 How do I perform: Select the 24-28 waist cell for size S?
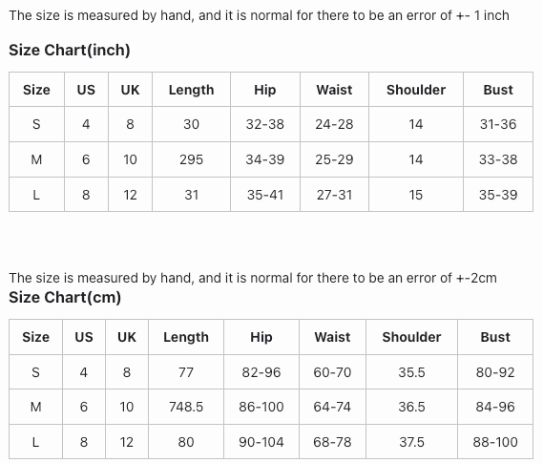pyautogui.click(x=334, y=124)
